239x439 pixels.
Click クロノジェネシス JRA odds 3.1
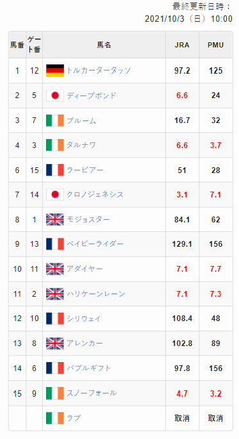(182, 195)
